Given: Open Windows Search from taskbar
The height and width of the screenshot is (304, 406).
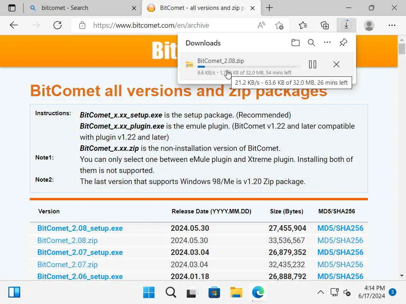Looking at the screenshot, I should point(171,293).
